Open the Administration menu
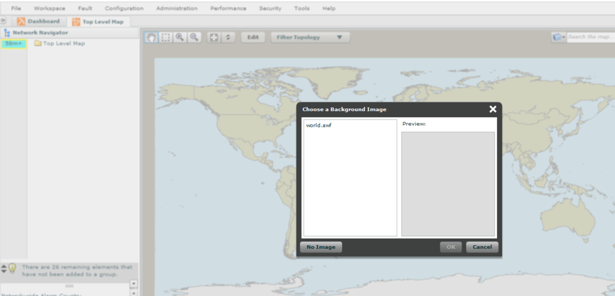 (177, 8)
